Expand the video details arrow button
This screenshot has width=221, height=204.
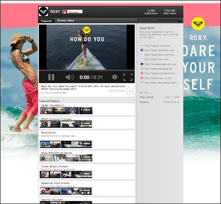130,91
